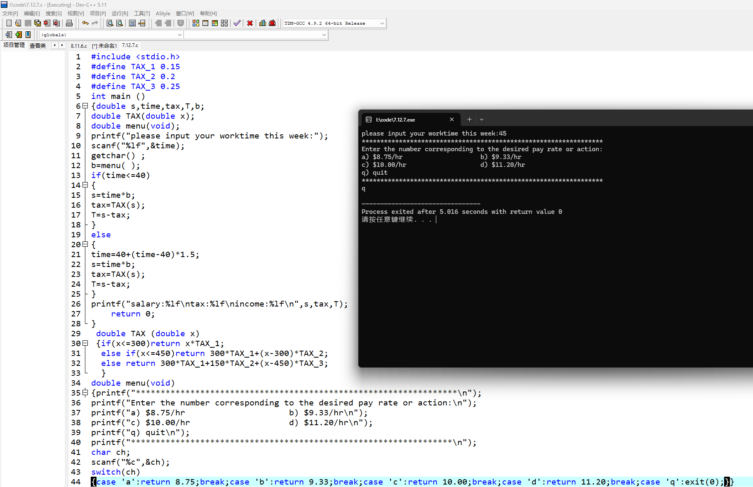Open the 搜索[S] menu
The width and height of the screenshot is (753, 487).
tap(54, 13)
